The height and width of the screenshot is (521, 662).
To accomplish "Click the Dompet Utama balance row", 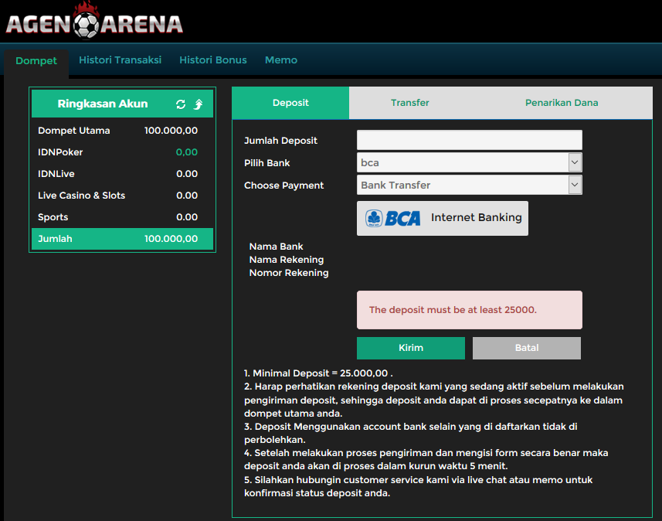I will pyautogui.click(x=123, y=131).
